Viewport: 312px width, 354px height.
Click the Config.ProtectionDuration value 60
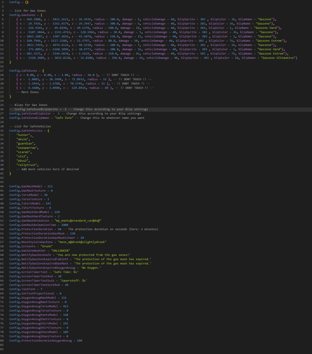pos(54,229)
